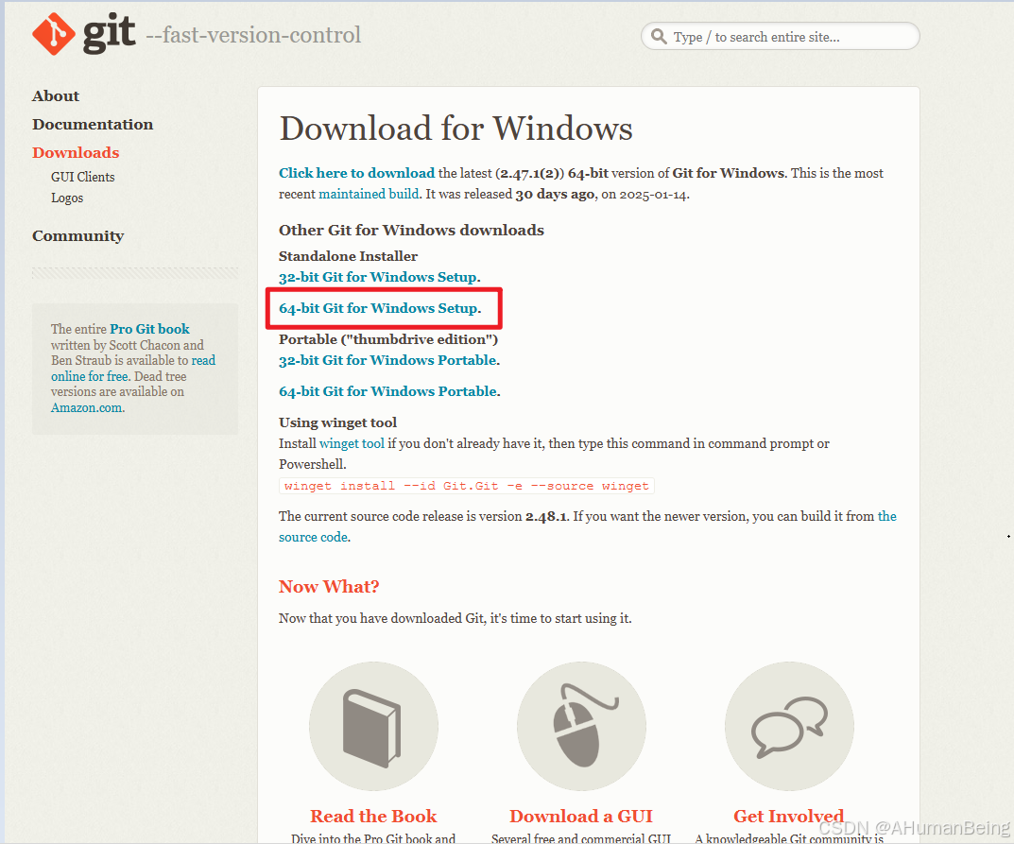Click the '--fast-version-control' tagline
The width and height of the screenshot is (1014, 844).
pyautogui.click(x=253, y=35)
